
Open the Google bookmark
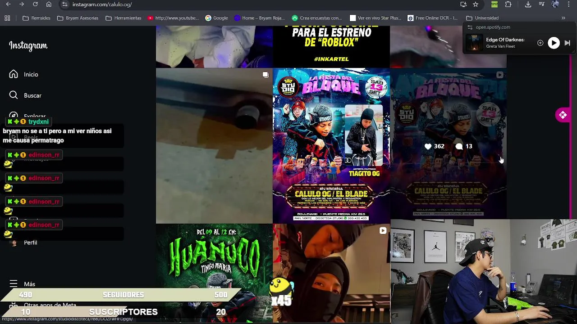click(x=216, y=18)
